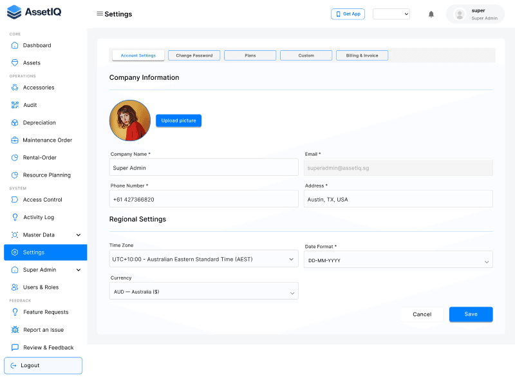The height and width of the screenshot is (382, 515).
Task: Click the Rental-Order pie icon
Action: point(15,157)
